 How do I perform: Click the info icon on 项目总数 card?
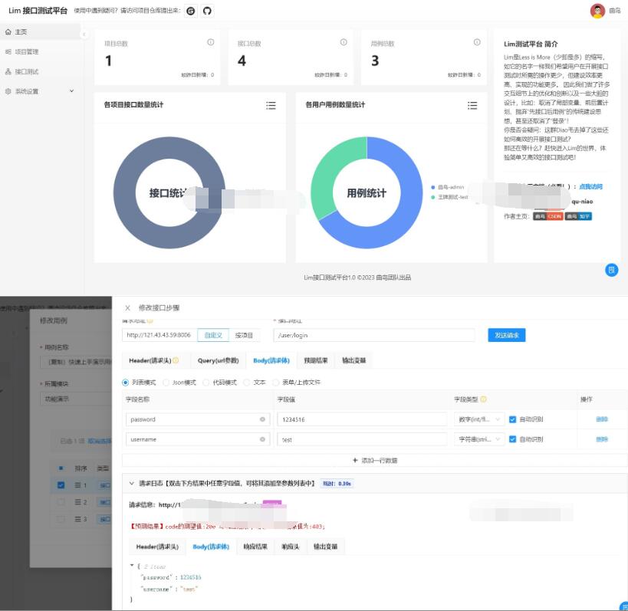pos(211,42)
